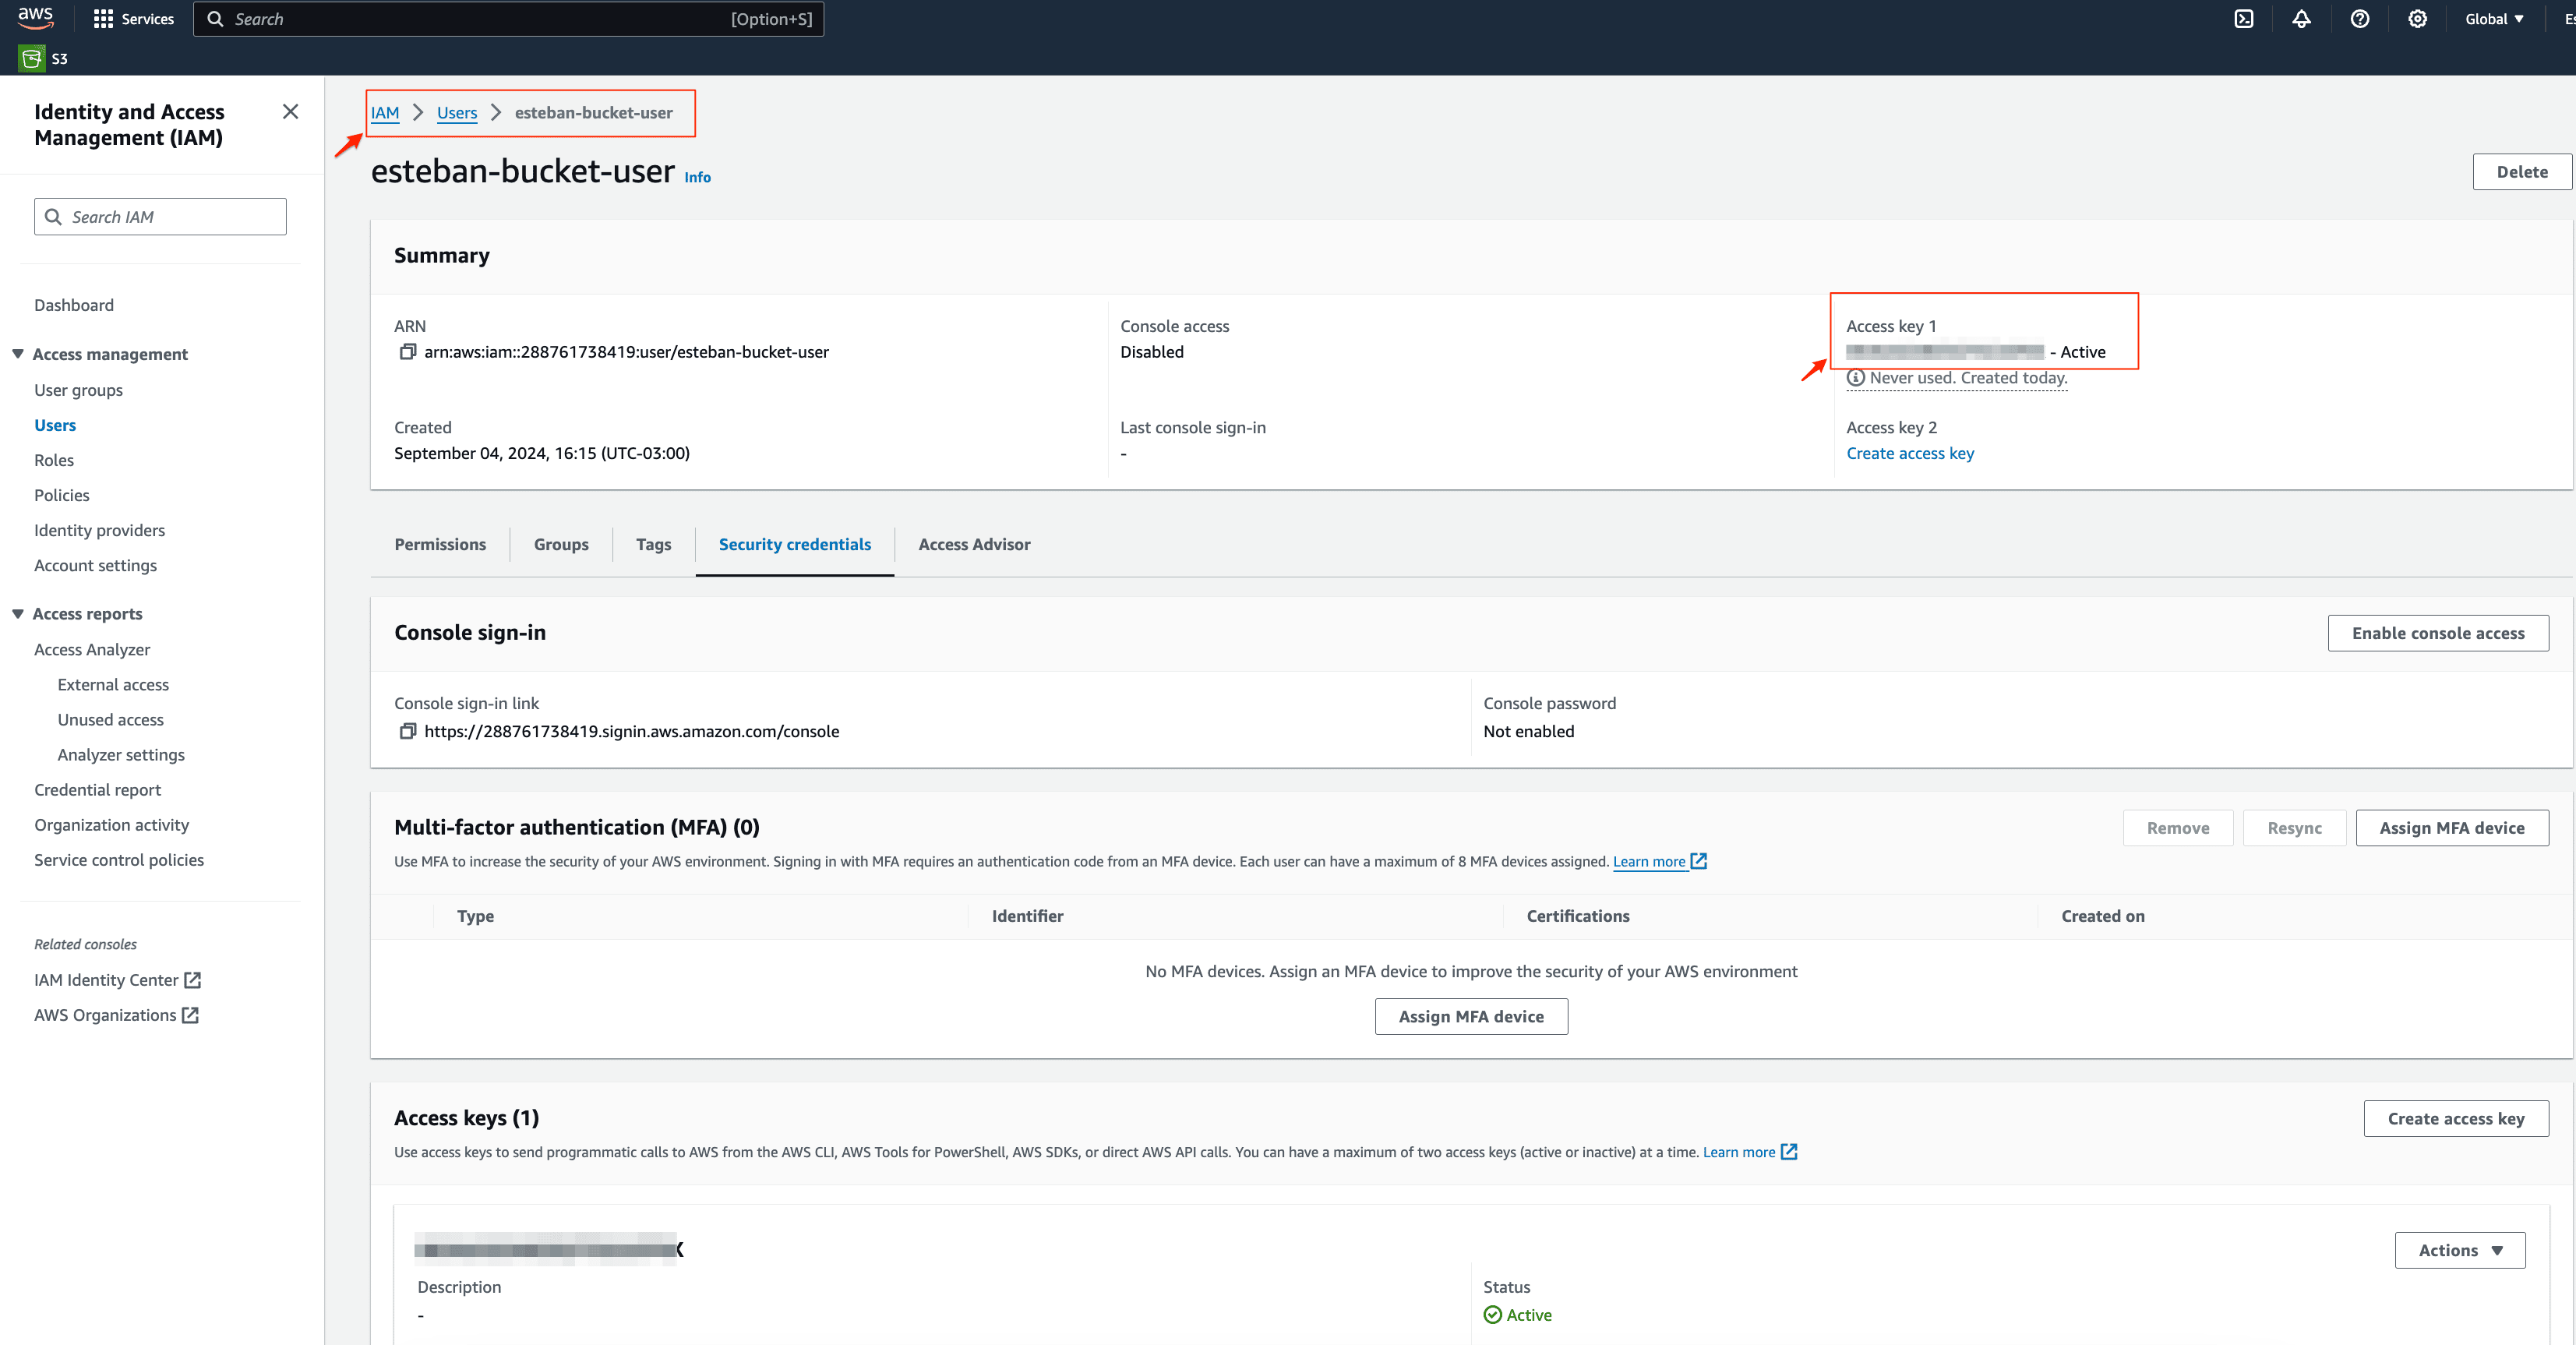Viewport: 2576px width, 1345px height.
Task: Click Assign MFA device button in empty table
Action: 1470,1016
